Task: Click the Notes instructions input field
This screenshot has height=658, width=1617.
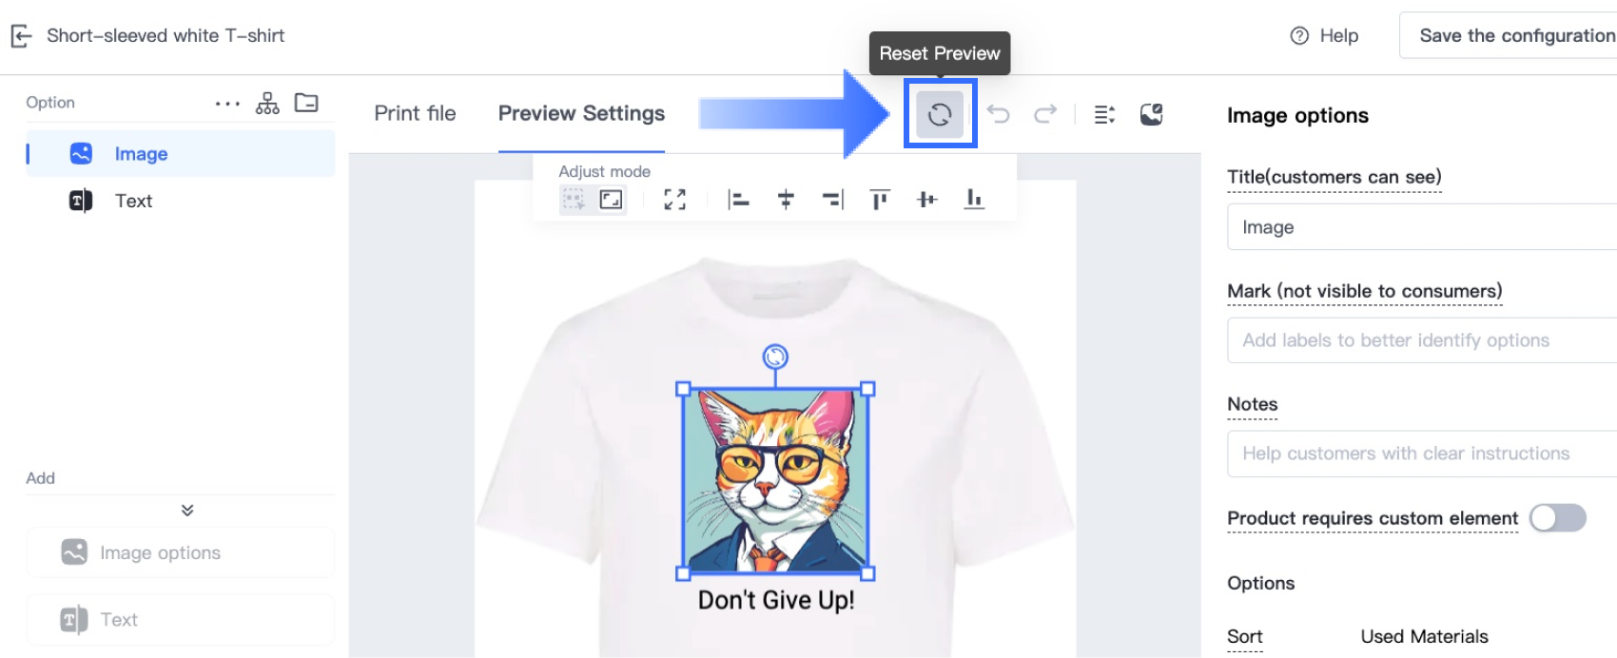Action: pos(1422,454)
